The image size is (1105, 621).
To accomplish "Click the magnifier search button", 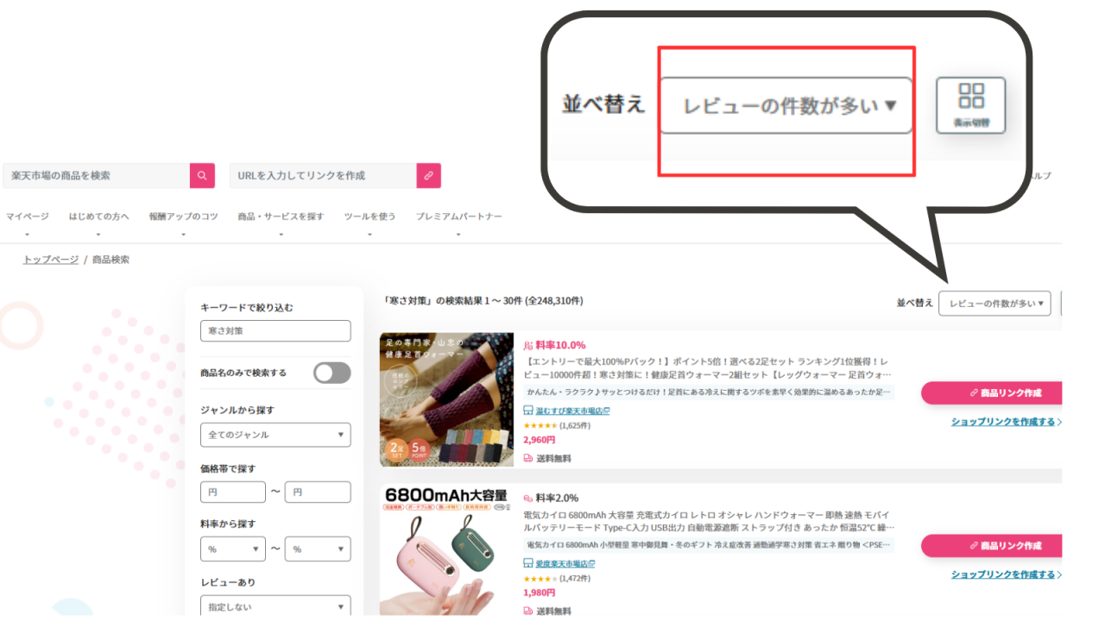I will coord(202,175).
